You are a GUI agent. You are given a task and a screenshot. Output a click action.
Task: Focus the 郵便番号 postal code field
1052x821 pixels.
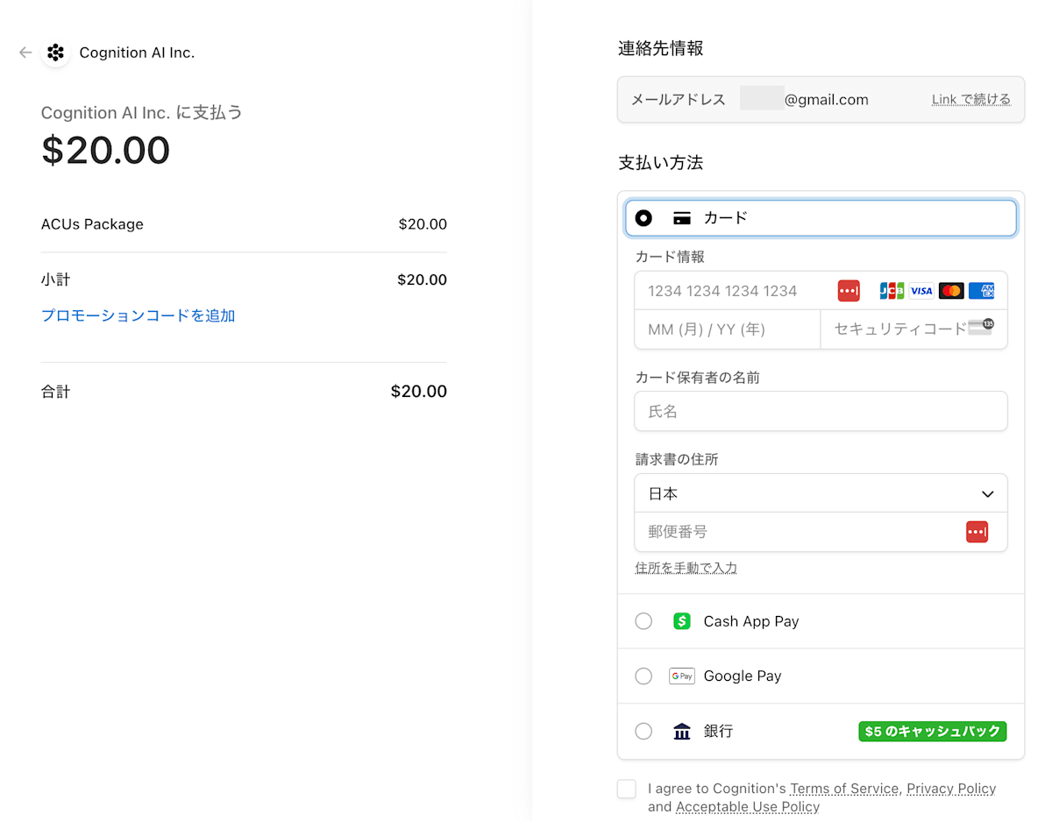(821, 532)
